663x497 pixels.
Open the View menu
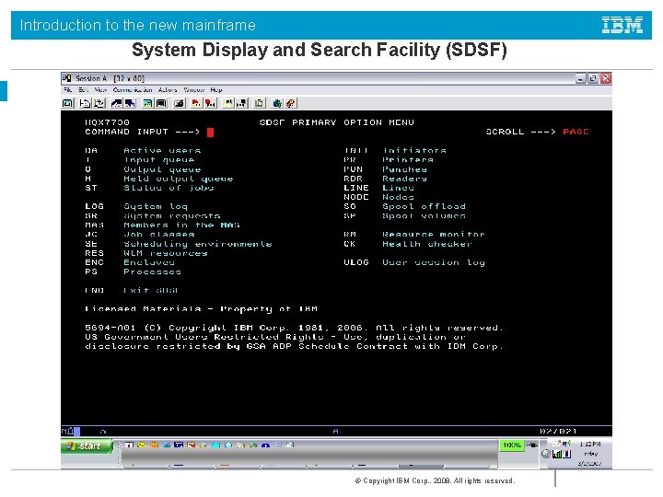point(100,90)
